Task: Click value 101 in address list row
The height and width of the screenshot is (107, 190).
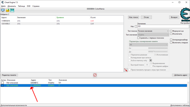Action: coord(60,83)
